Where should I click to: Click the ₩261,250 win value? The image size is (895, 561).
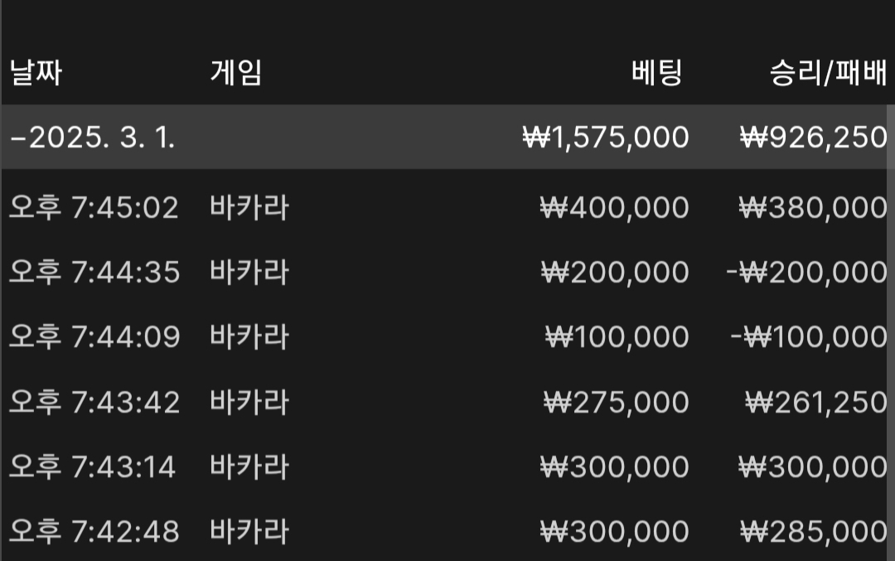point(816,403)
